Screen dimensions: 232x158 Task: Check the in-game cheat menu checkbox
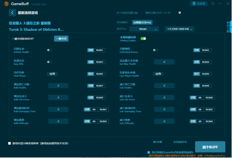[x=10, y=143]
